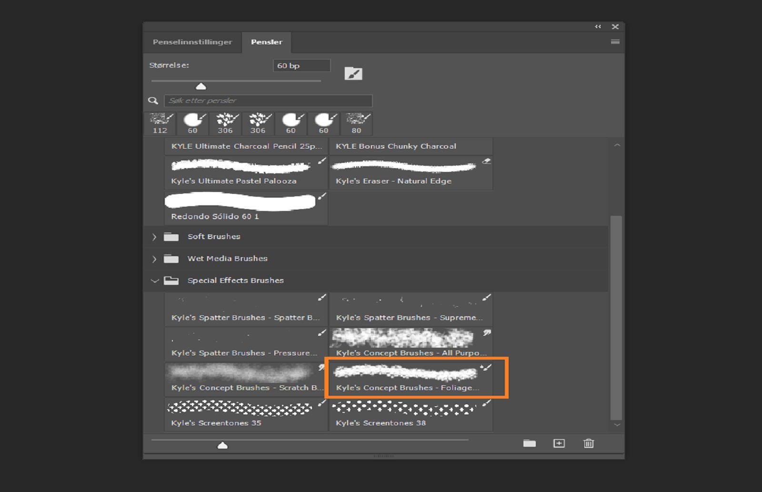Image resolution: width=762 pixels, height=492 pixels.
Task: Select the recent brush preset sized 112
Action: 160,124
